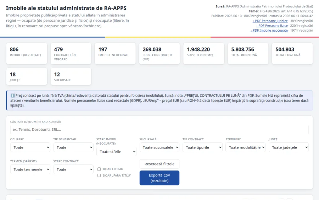319x200 pixels.
Task: Click the 806 Imobile (rezultate) card
Action: (x=27, y=53)
